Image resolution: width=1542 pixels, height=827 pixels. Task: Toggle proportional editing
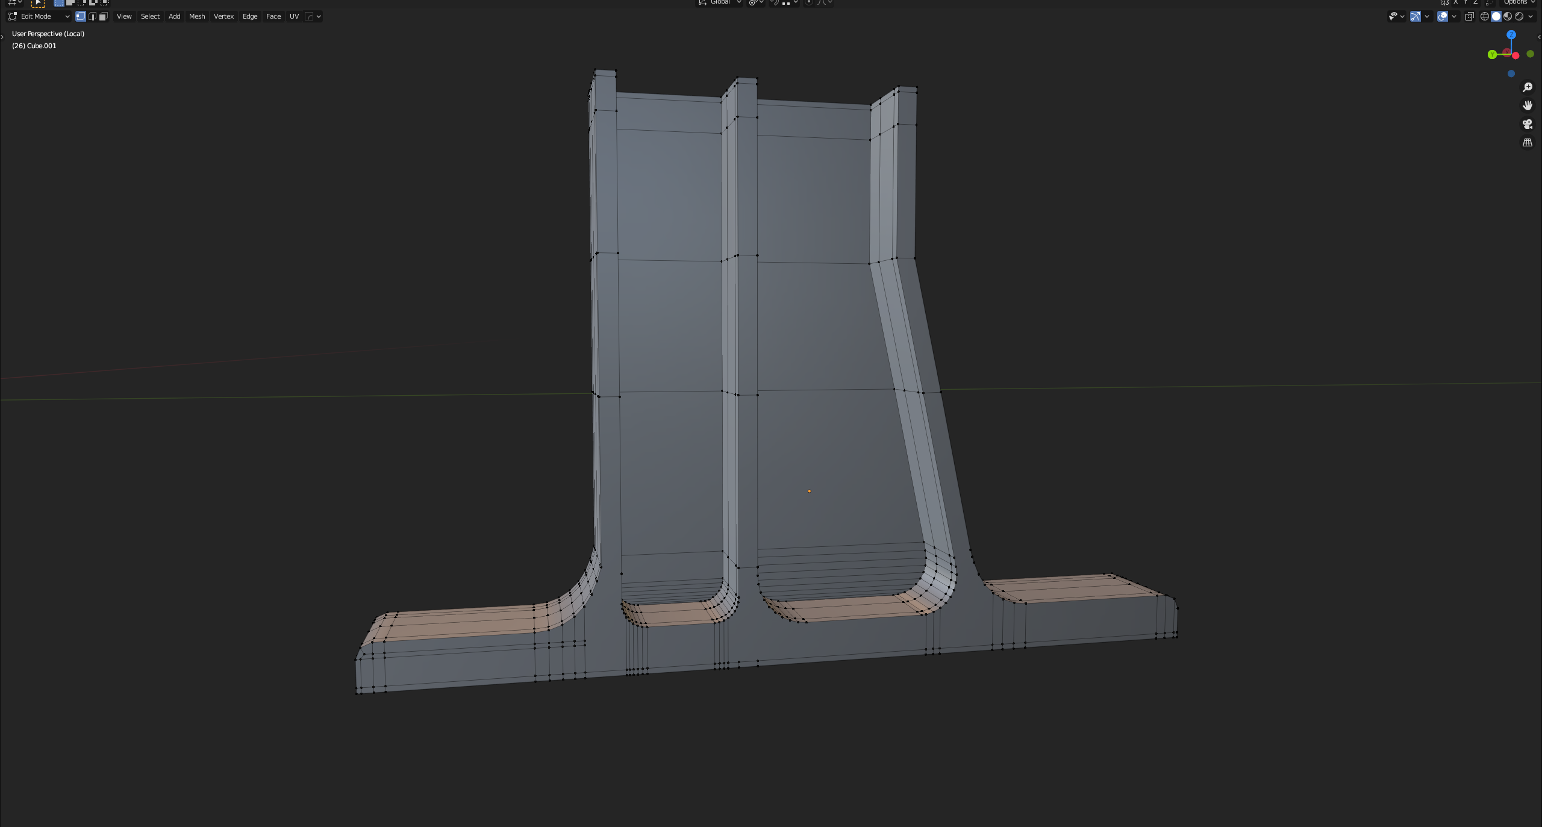coord(808,3)
